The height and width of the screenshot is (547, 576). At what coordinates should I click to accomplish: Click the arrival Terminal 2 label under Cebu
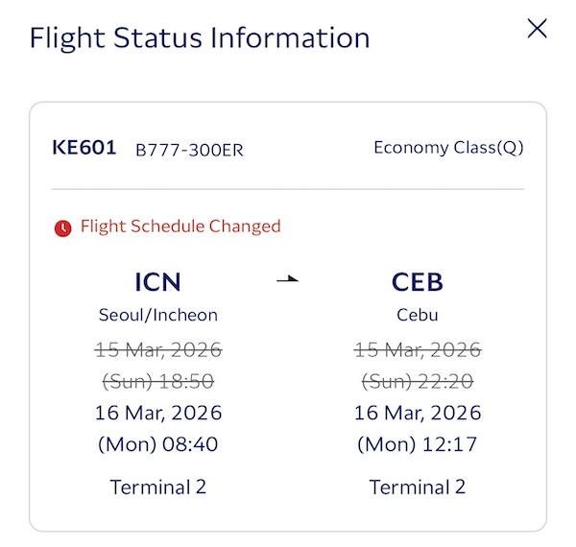tap(418, 487)
